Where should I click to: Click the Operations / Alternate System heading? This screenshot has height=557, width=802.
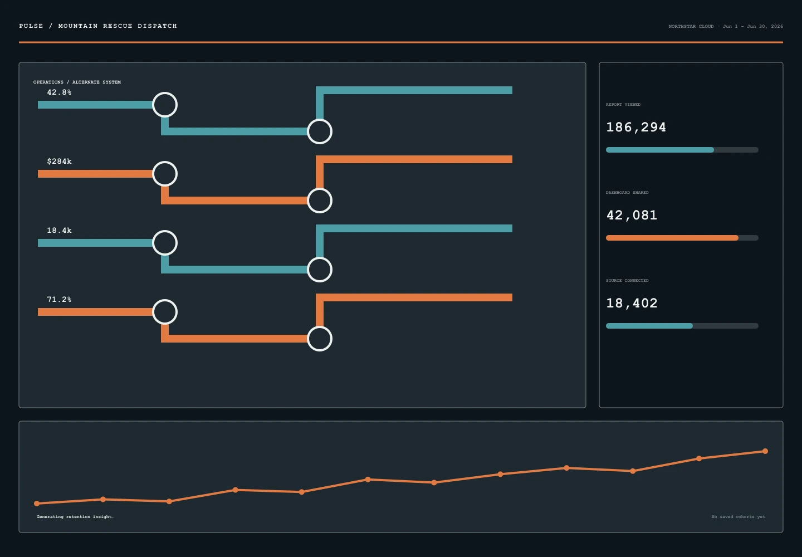(77, 82)
